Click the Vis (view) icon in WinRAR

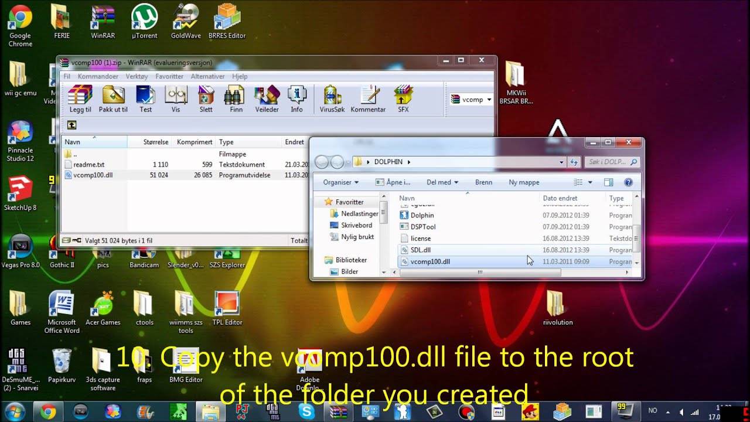click(x=176, y=98)
